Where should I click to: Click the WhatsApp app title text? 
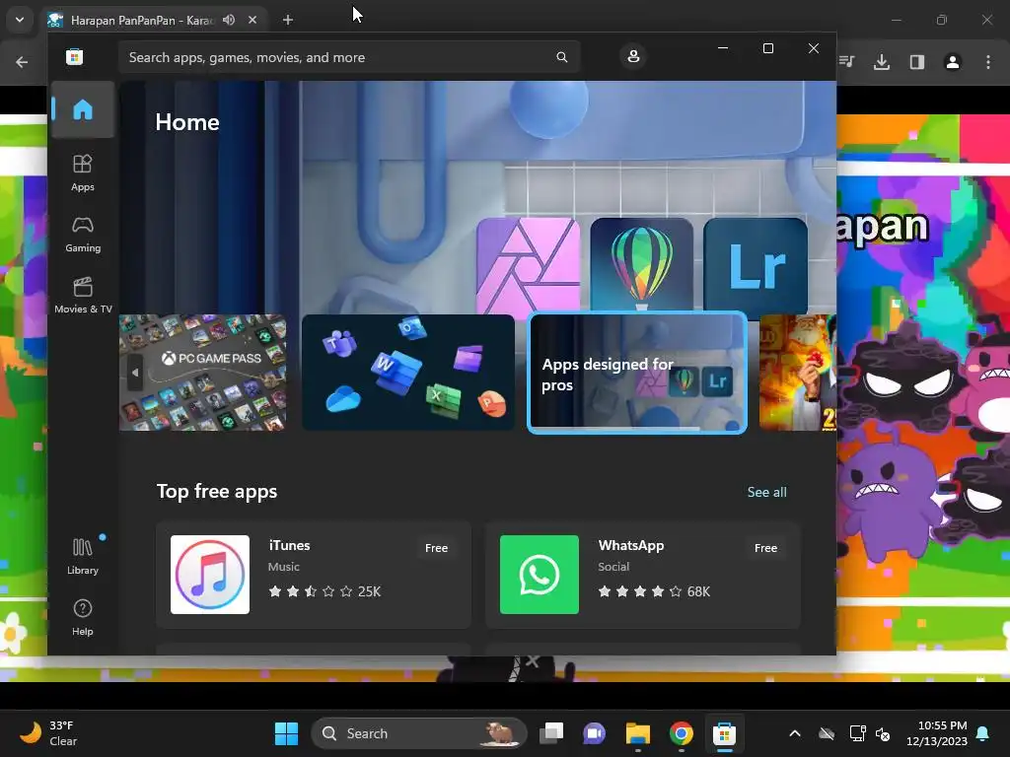point(630,544)
